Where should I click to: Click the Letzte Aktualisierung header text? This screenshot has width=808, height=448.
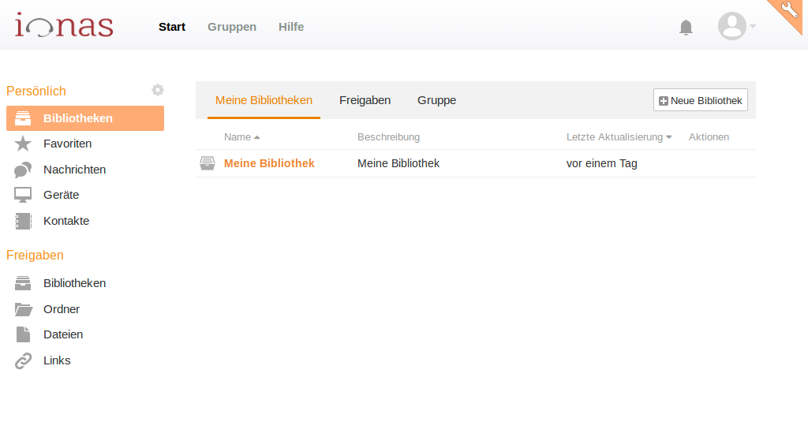point(614,137)
